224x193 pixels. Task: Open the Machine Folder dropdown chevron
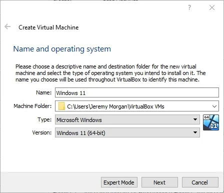pyautogui.click(x=214, y=106)
